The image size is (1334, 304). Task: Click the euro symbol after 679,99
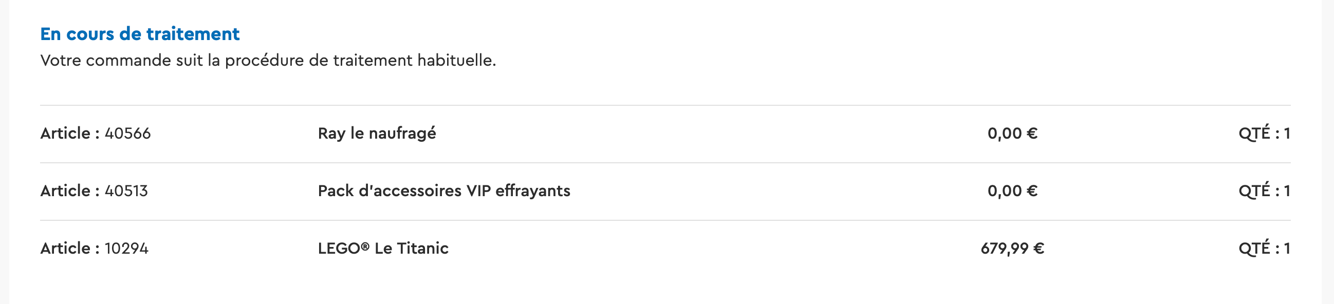click(x=1039, y=249)
